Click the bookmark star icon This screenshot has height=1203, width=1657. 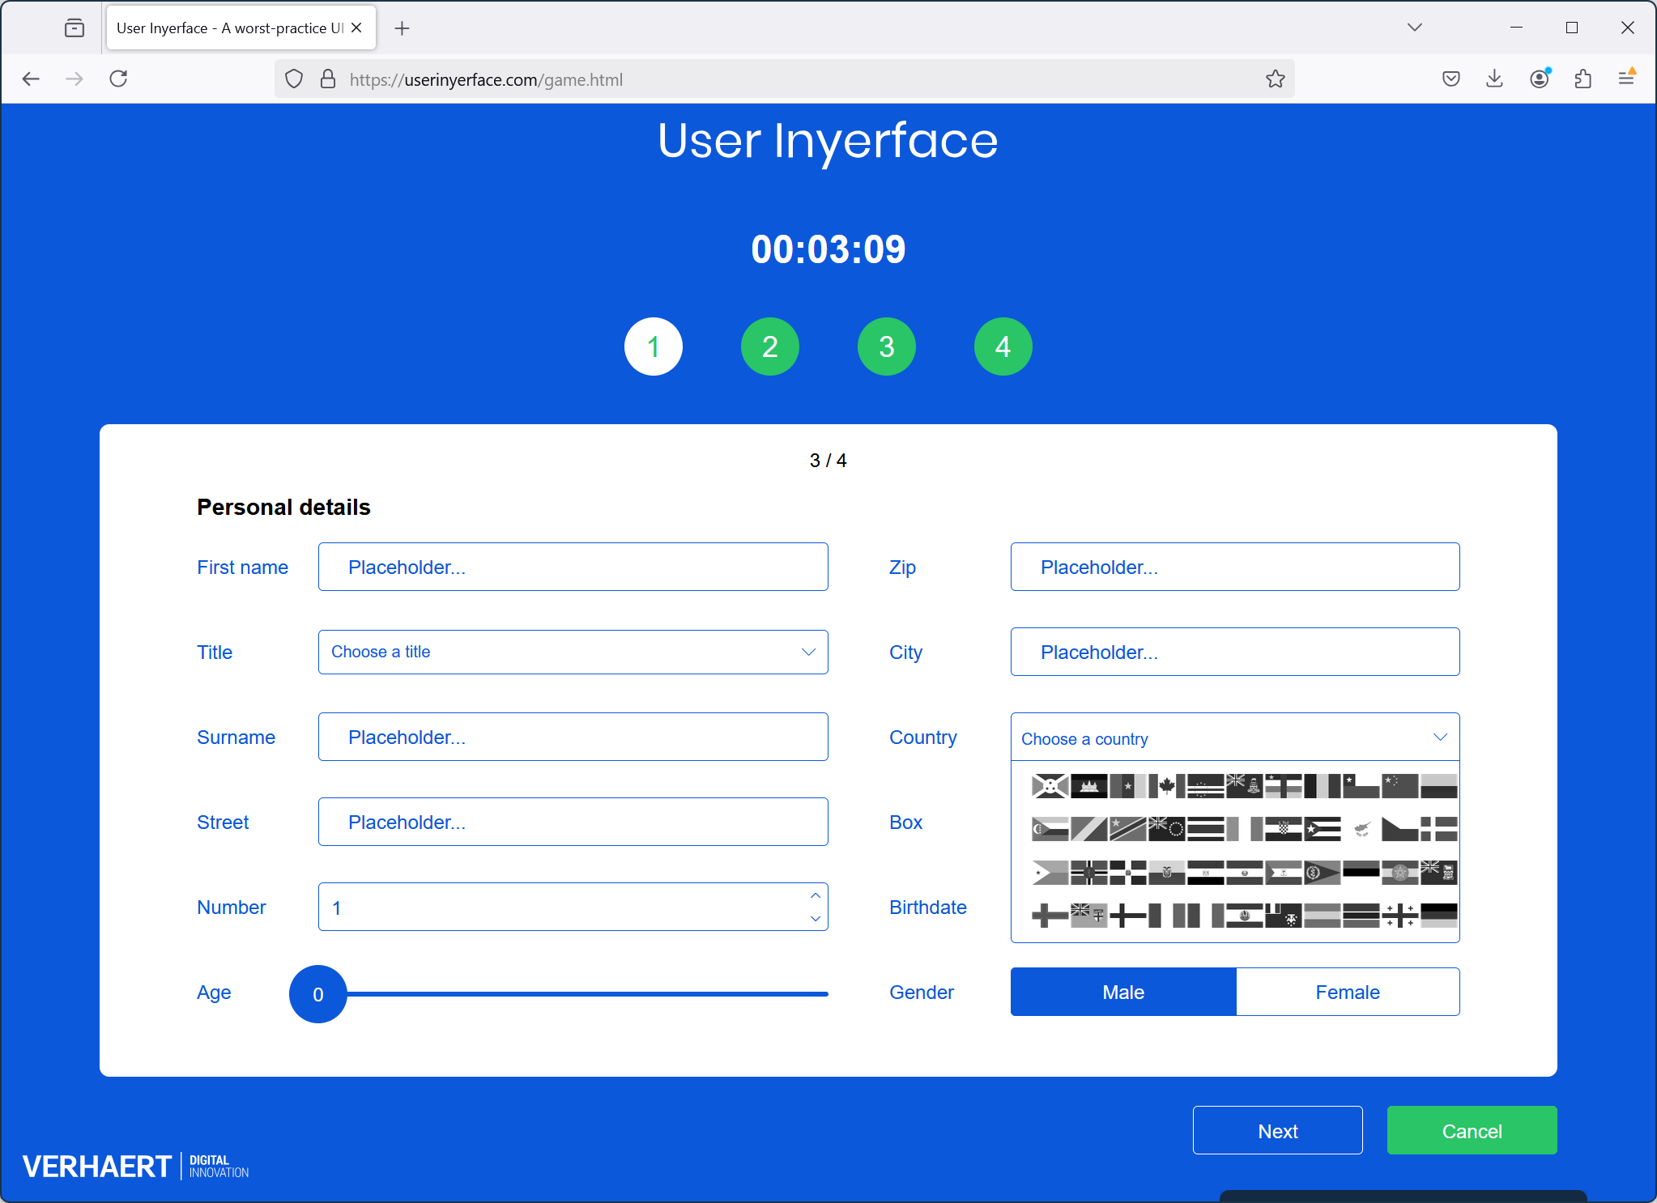pos(1276,79)
